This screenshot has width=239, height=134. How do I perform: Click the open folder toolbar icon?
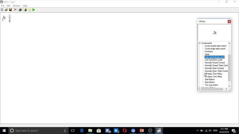click(x=6, y=10)
